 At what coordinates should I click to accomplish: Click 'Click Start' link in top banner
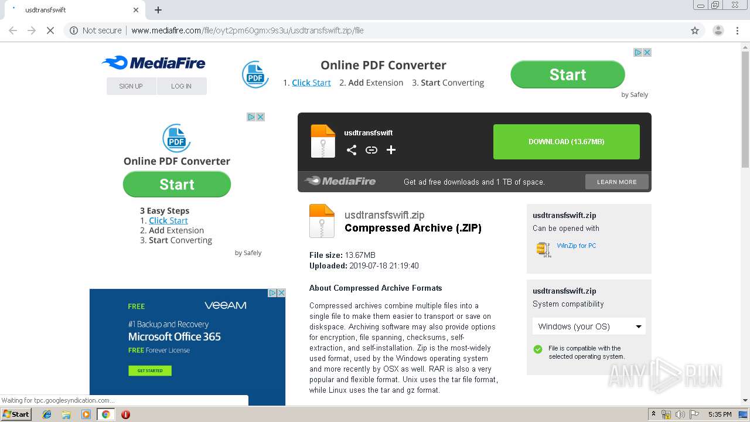click(311, 83)
